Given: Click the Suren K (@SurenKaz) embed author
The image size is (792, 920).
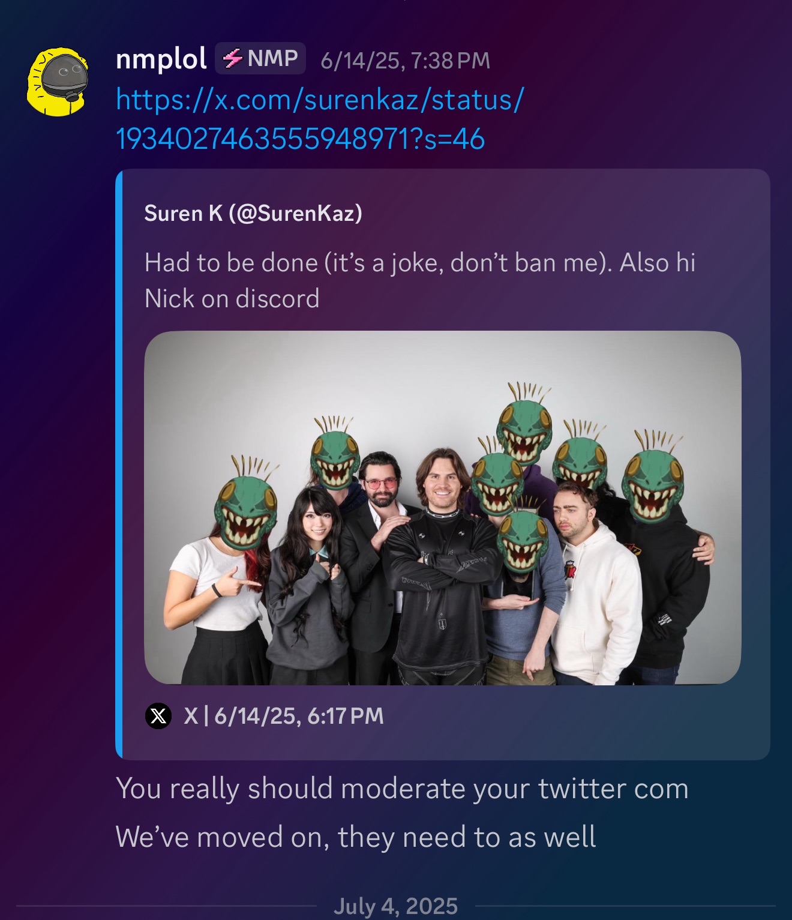Looking at the screenshot, I should (x=253, y=213).
